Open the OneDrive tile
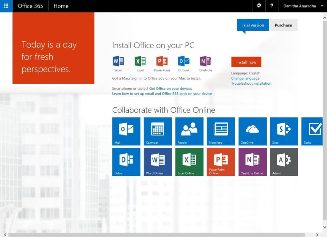 point(252,131)
